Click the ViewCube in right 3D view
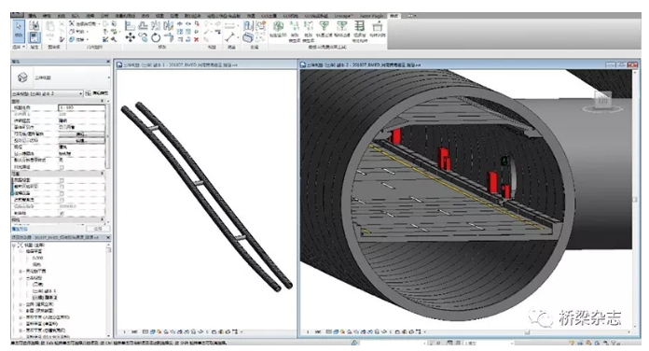 [602, 101]
